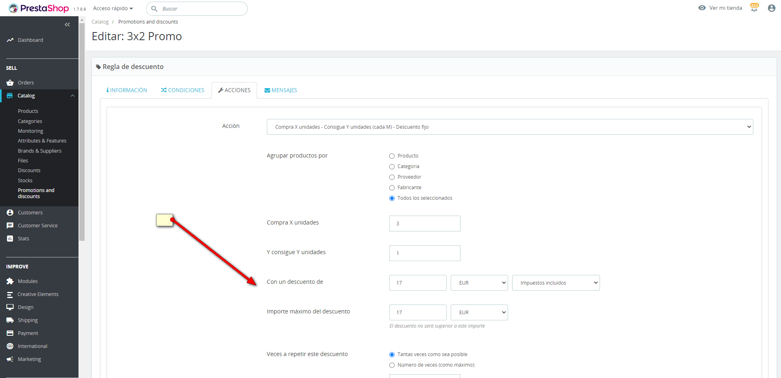Switch to the Mensajes tab
Screen dimensions: 781x378
[x=281, y=90]
